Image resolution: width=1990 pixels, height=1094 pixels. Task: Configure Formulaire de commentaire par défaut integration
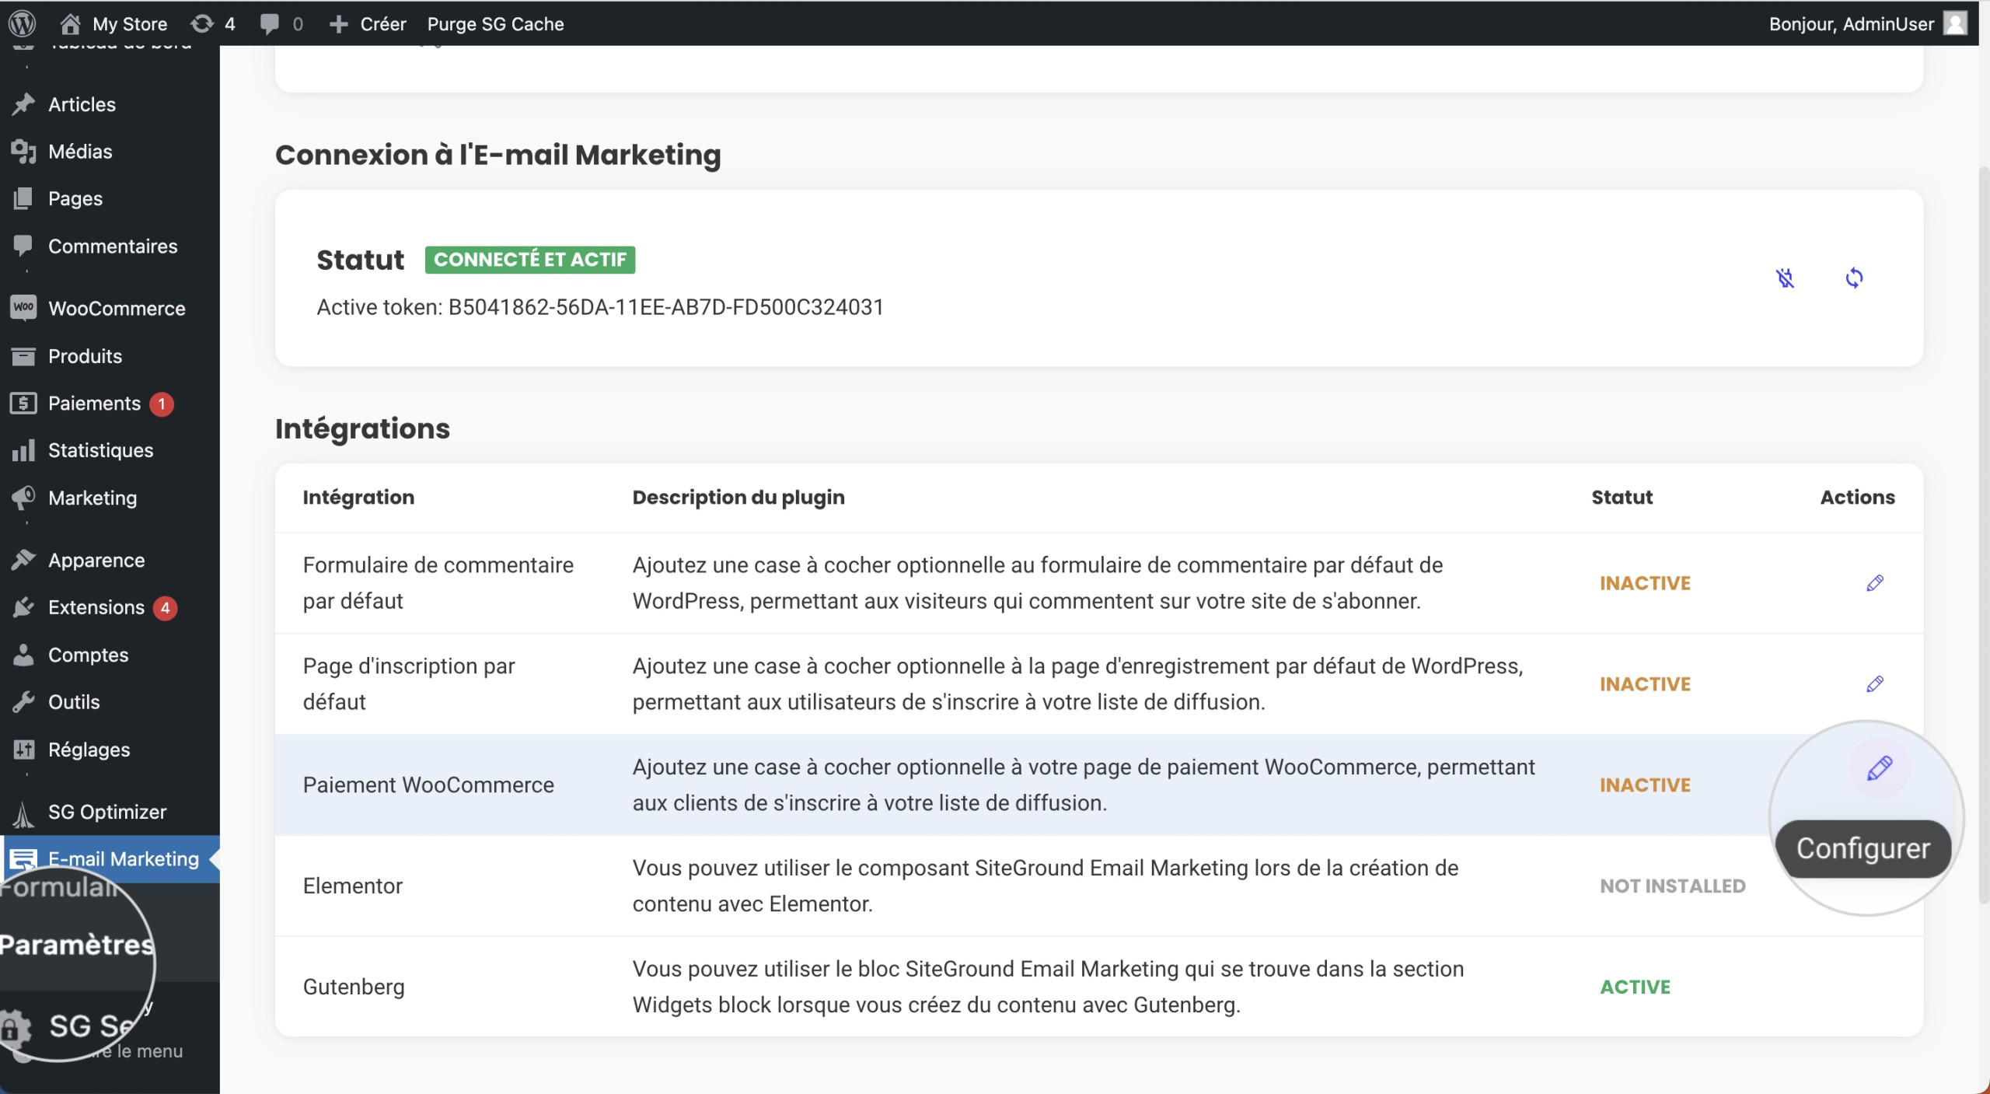(1875, 583)
